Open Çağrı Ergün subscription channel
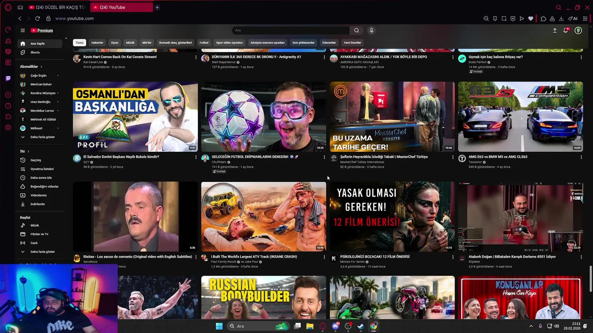Screen dimensions: 593x333 tap(39, 75)
